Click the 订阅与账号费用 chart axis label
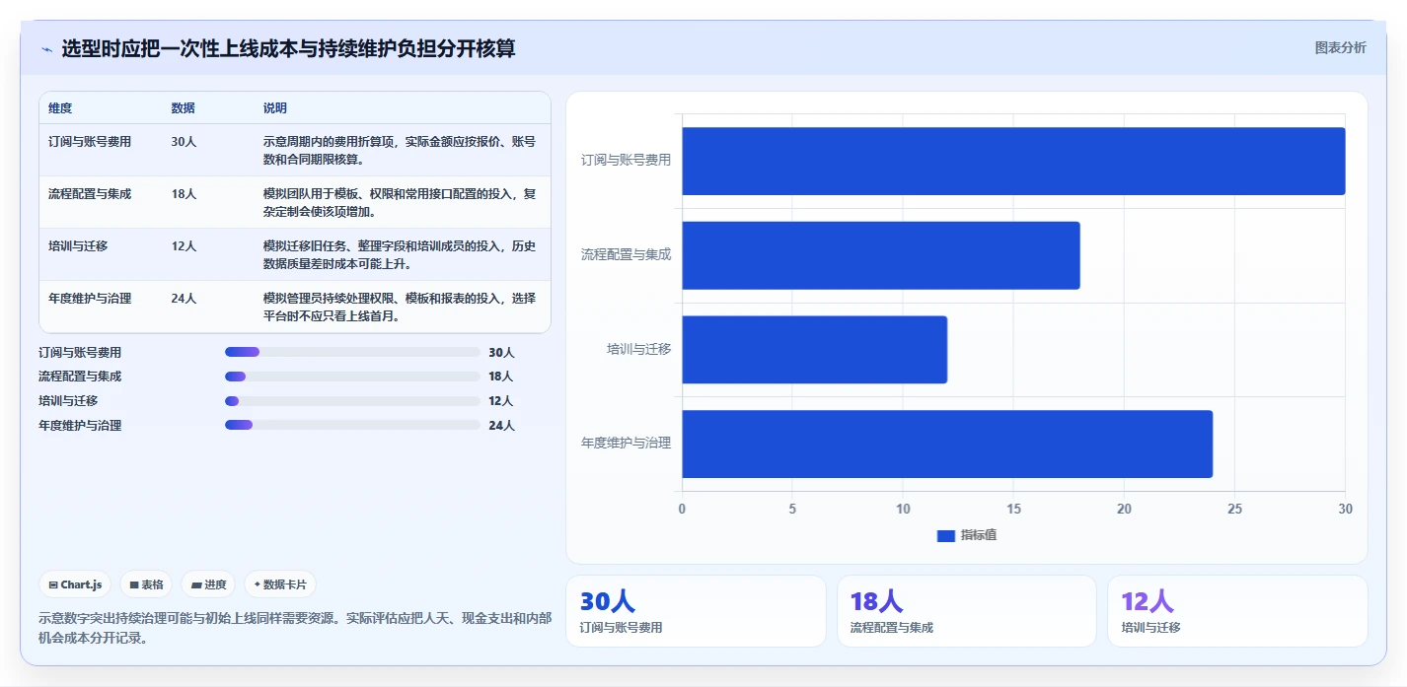The width and height of the screenshot is (1407, 687). (626, 160)
